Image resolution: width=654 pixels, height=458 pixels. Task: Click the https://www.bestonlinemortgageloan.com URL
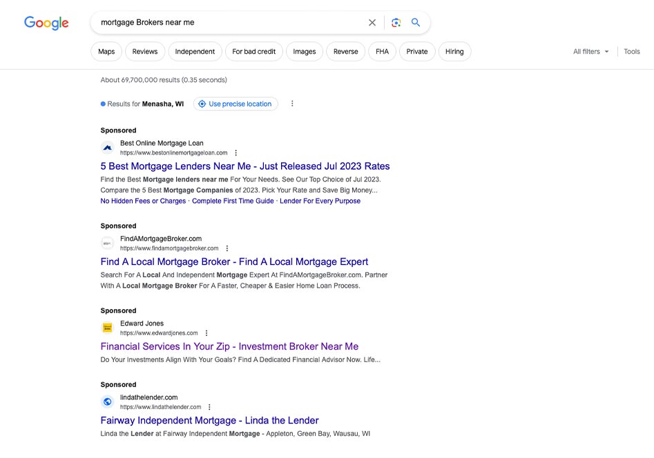tap(174, 153)
